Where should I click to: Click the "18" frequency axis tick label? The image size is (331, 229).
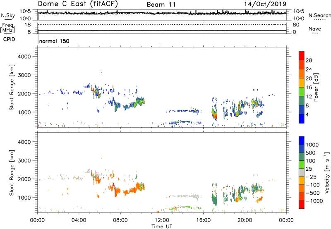(x=28, y=25)
